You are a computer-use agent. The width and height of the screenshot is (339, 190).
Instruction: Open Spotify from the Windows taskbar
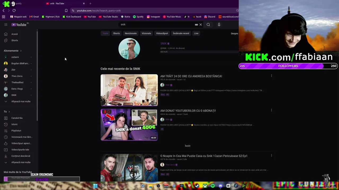tap(213, 186)
